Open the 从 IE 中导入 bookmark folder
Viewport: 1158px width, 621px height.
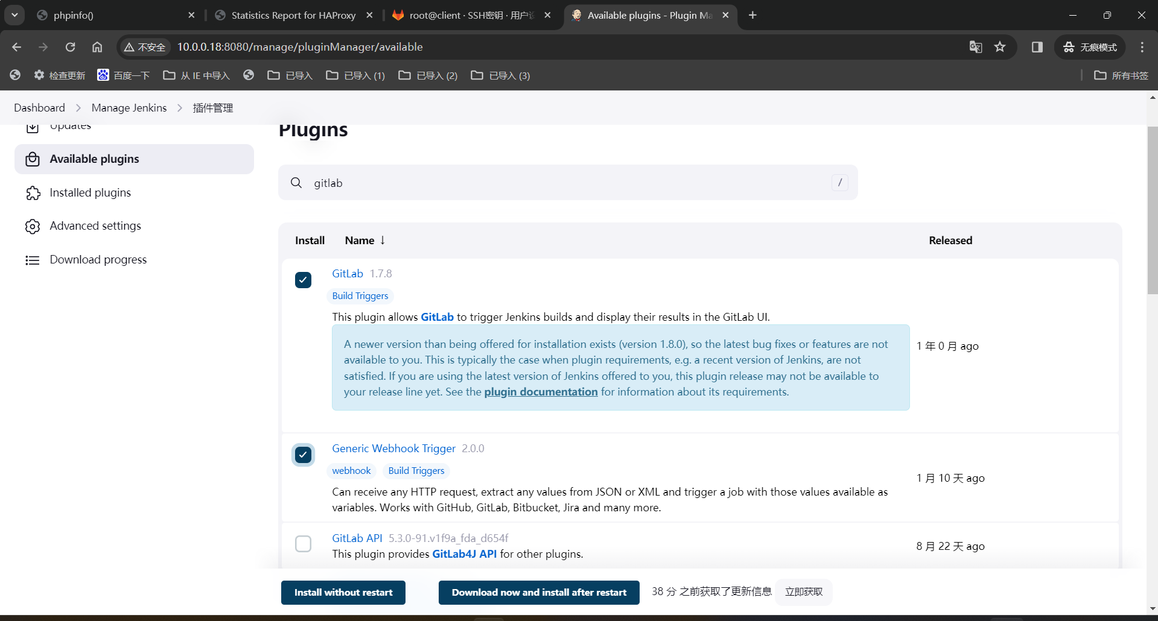pyautogui.click(x=197, y=75)
